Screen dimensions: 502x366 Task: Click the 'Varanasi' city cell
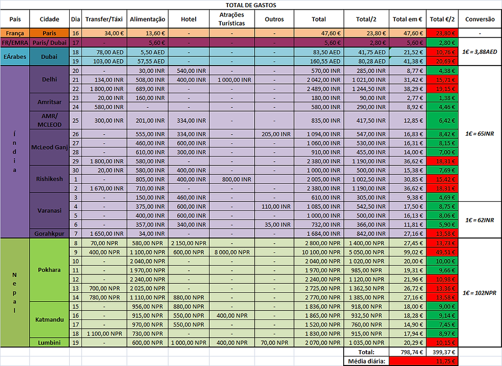[49, 210]
